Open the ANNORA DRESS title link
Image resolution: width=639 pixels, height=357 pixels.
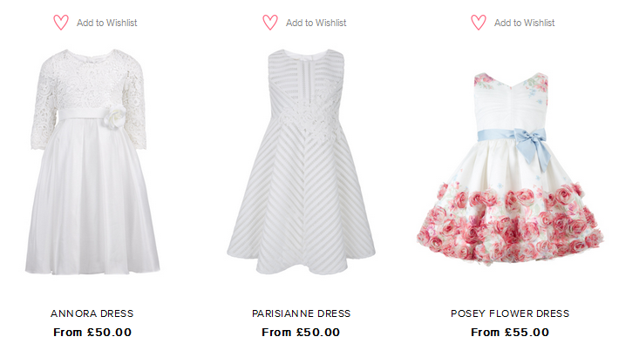coord(92,313)
